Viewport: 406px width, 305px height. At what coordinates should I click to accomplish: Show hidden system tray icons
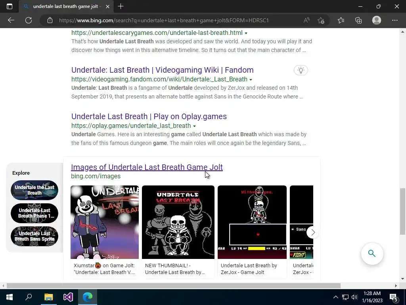pyautogui.click(x=335, y=297)
